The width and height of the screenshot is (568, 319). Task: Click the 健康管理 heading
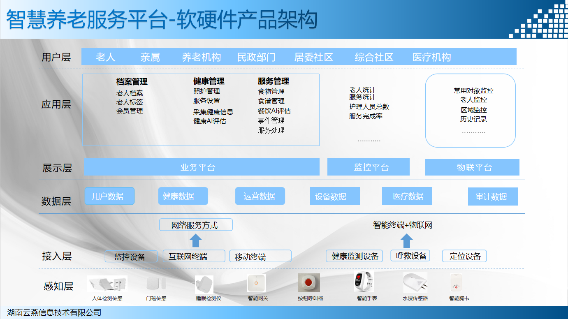(x=209, y=81)
